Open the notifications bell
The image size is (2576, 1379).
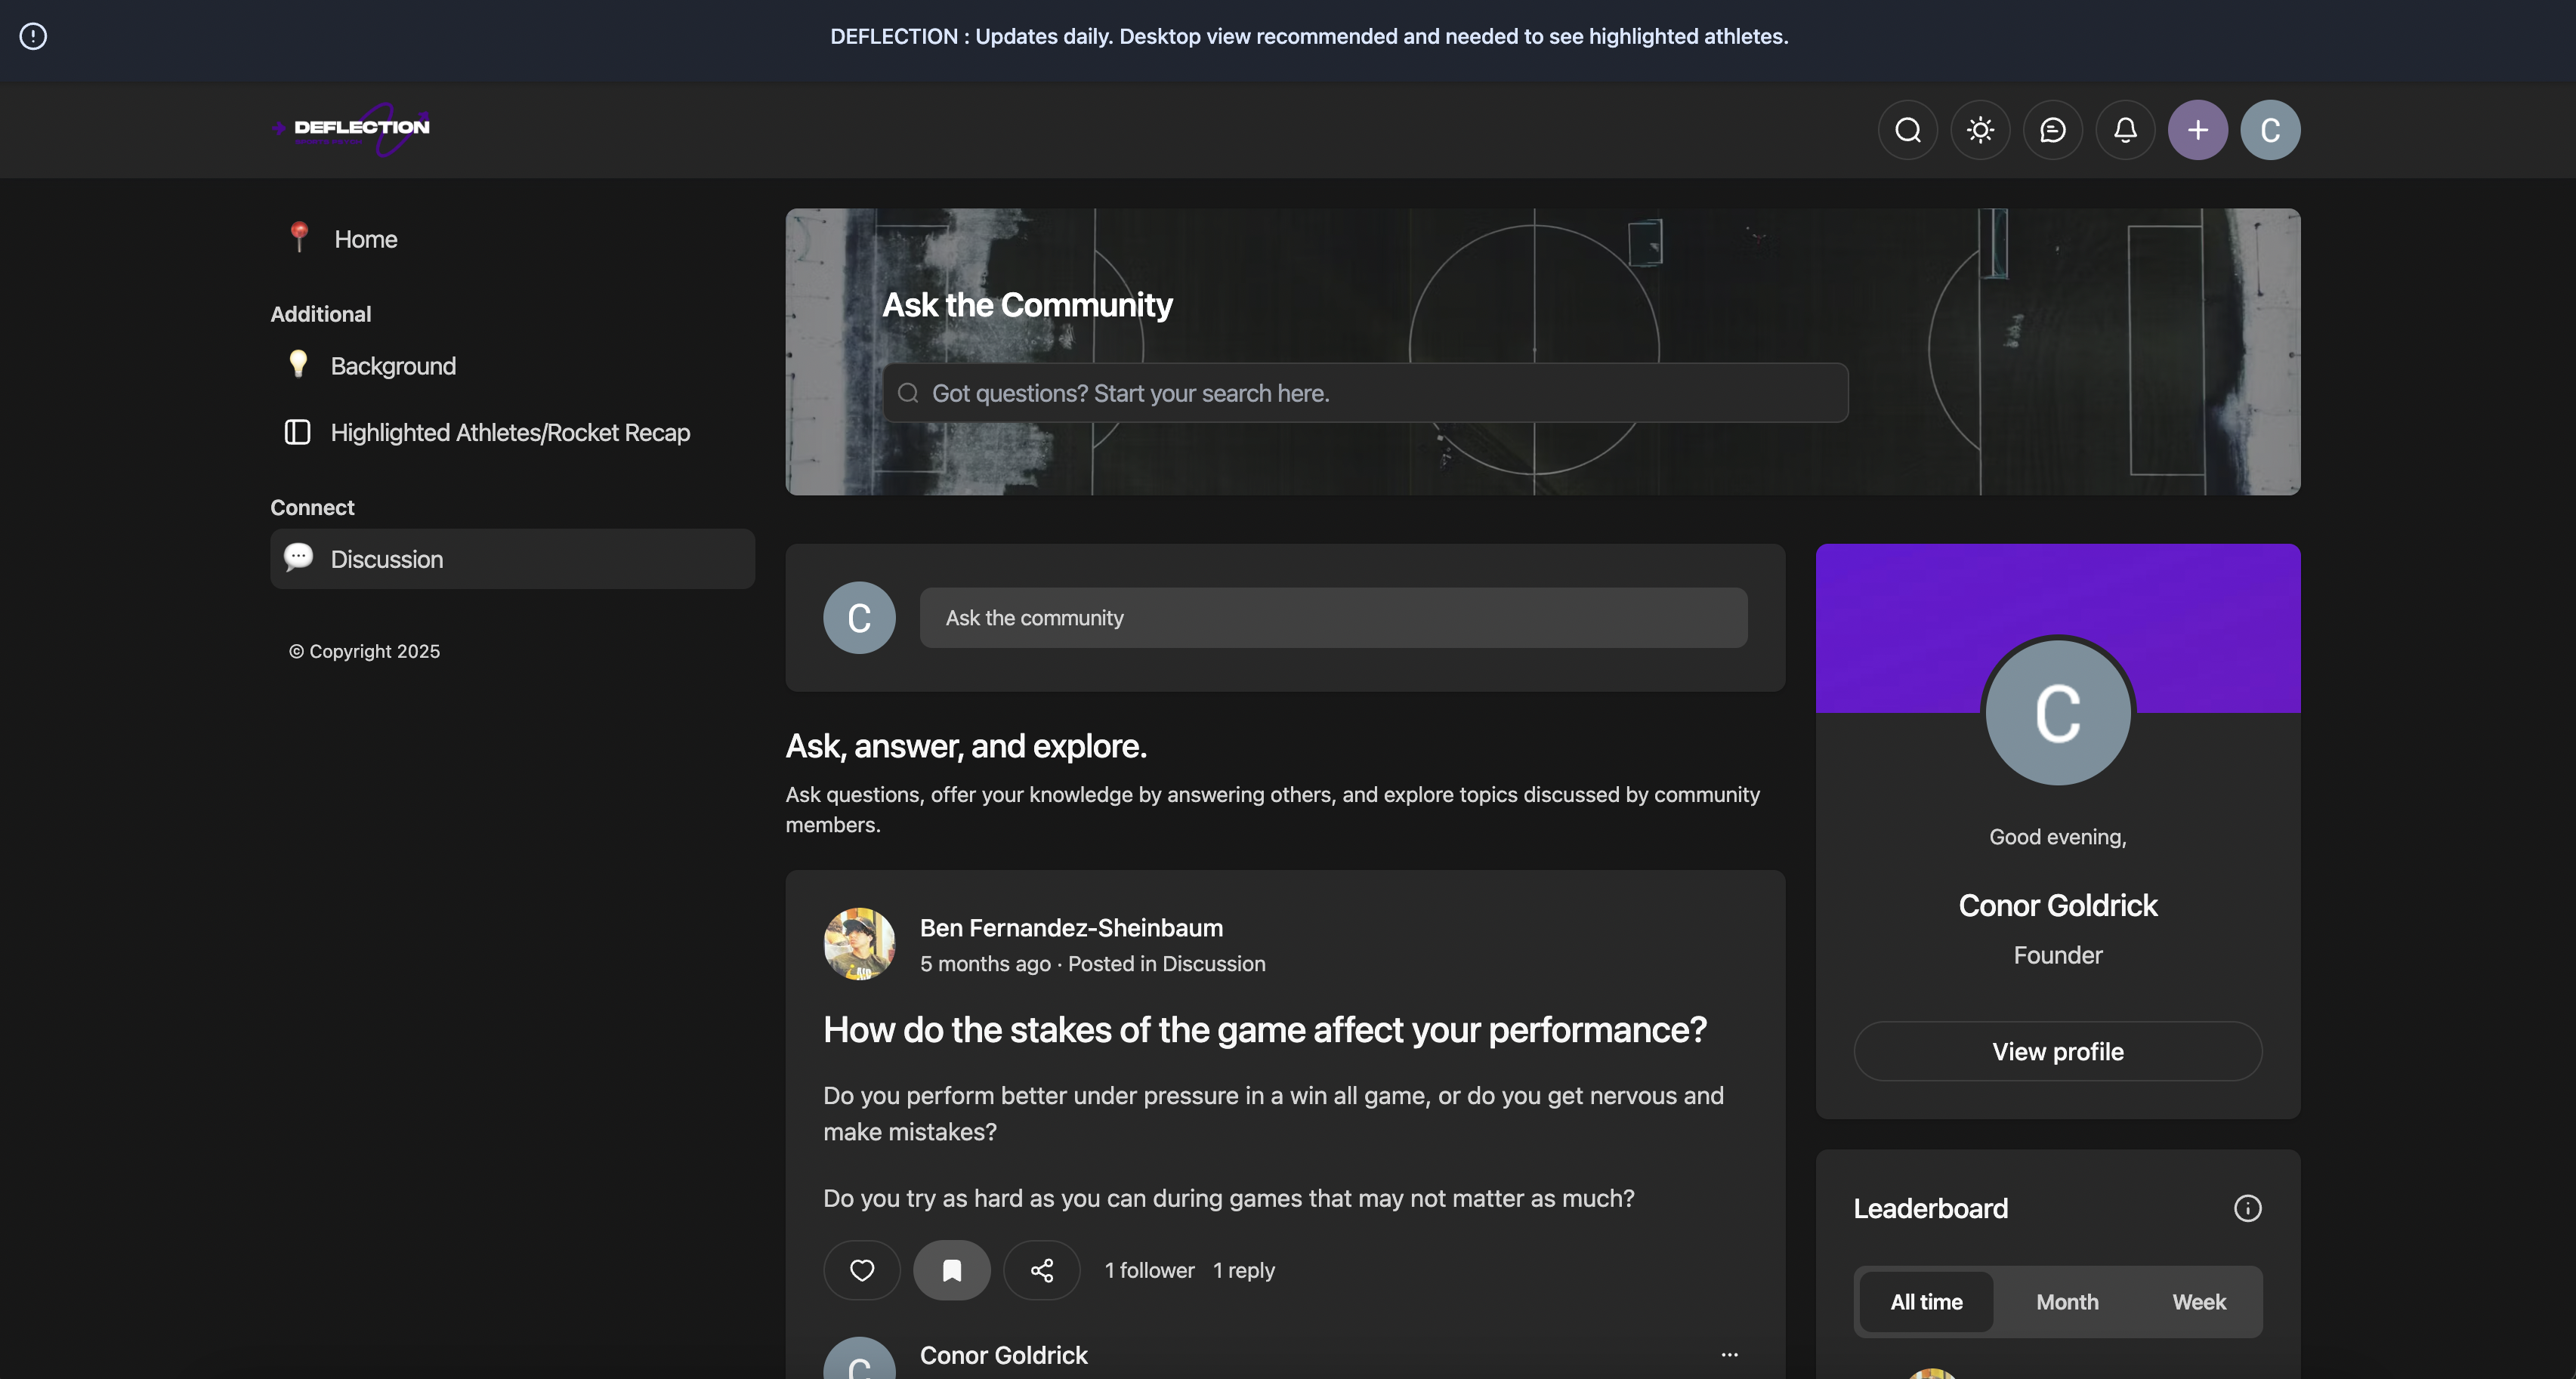point(2125,130)
